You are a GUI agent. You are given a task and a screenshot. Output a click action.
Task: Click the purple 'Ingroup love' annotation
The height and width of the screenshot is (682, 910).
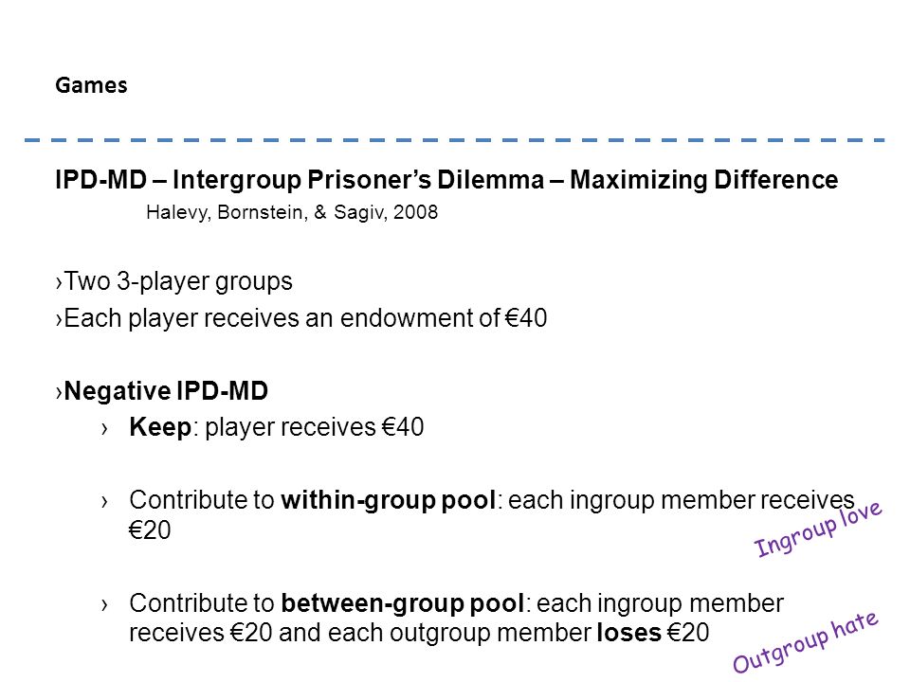coord(818,529)
